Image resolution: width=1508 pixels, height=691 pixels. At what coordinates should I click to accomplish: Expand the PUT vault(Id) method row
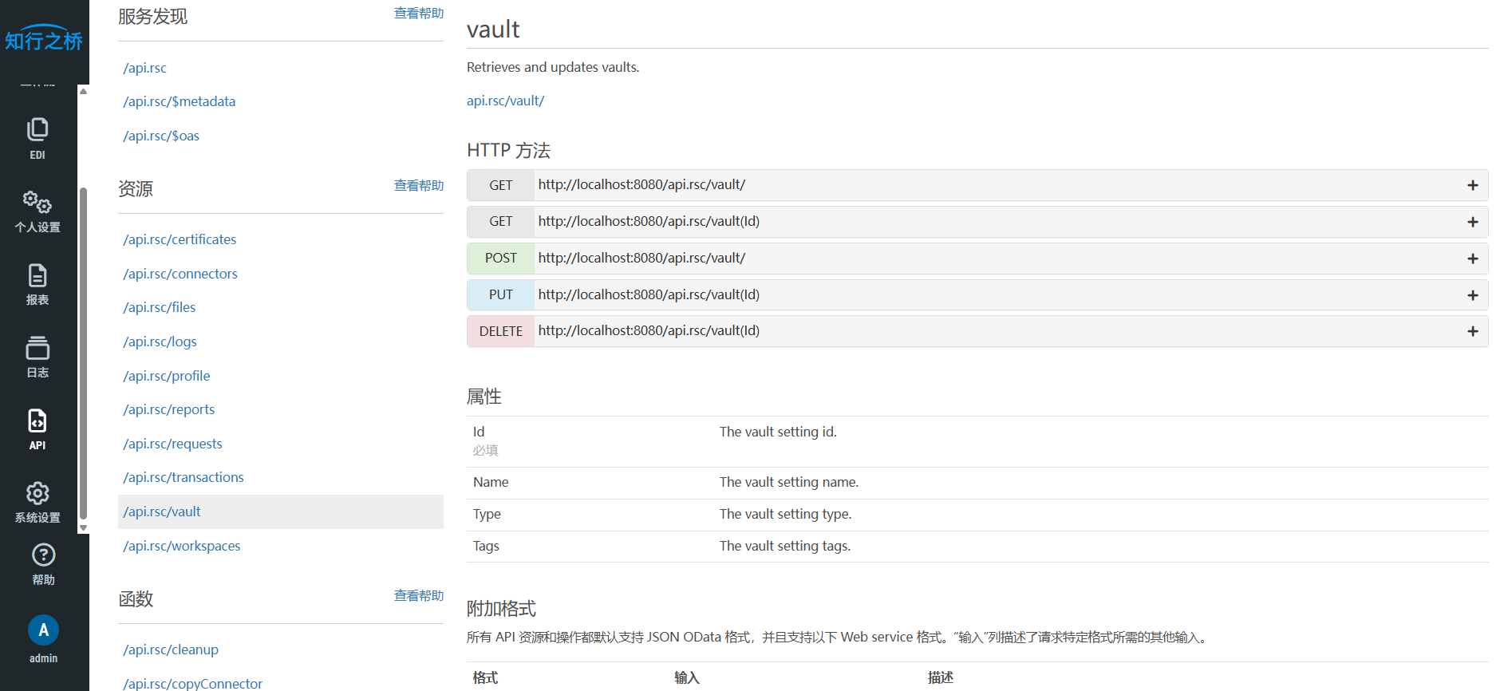1472,295
